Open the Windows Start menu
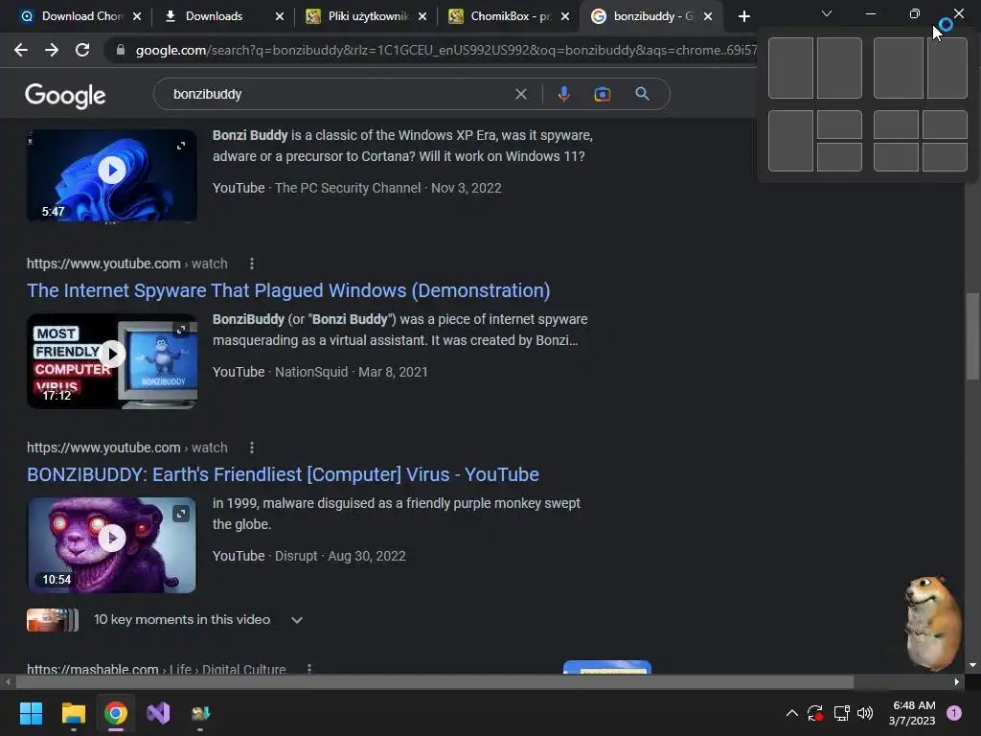This screenshot has height=736, width=981. [x=31, y=713]
